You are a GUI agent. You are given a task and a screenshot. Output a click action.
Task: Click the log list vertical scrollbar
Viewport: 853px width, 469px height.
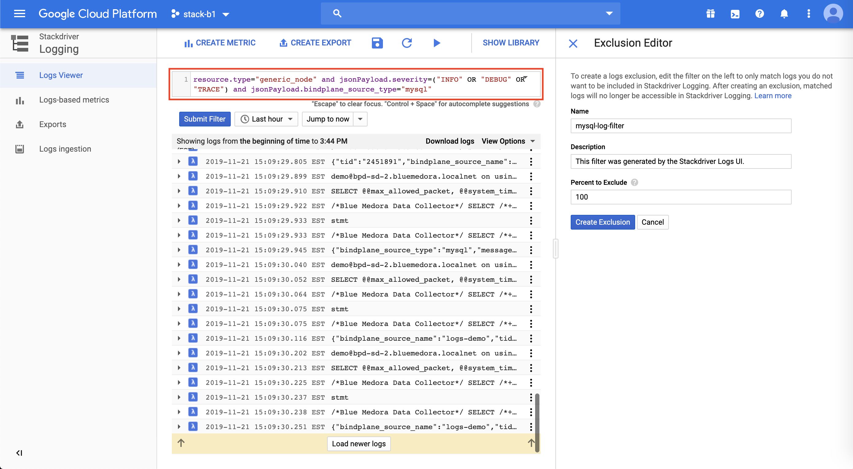[537, 422]
